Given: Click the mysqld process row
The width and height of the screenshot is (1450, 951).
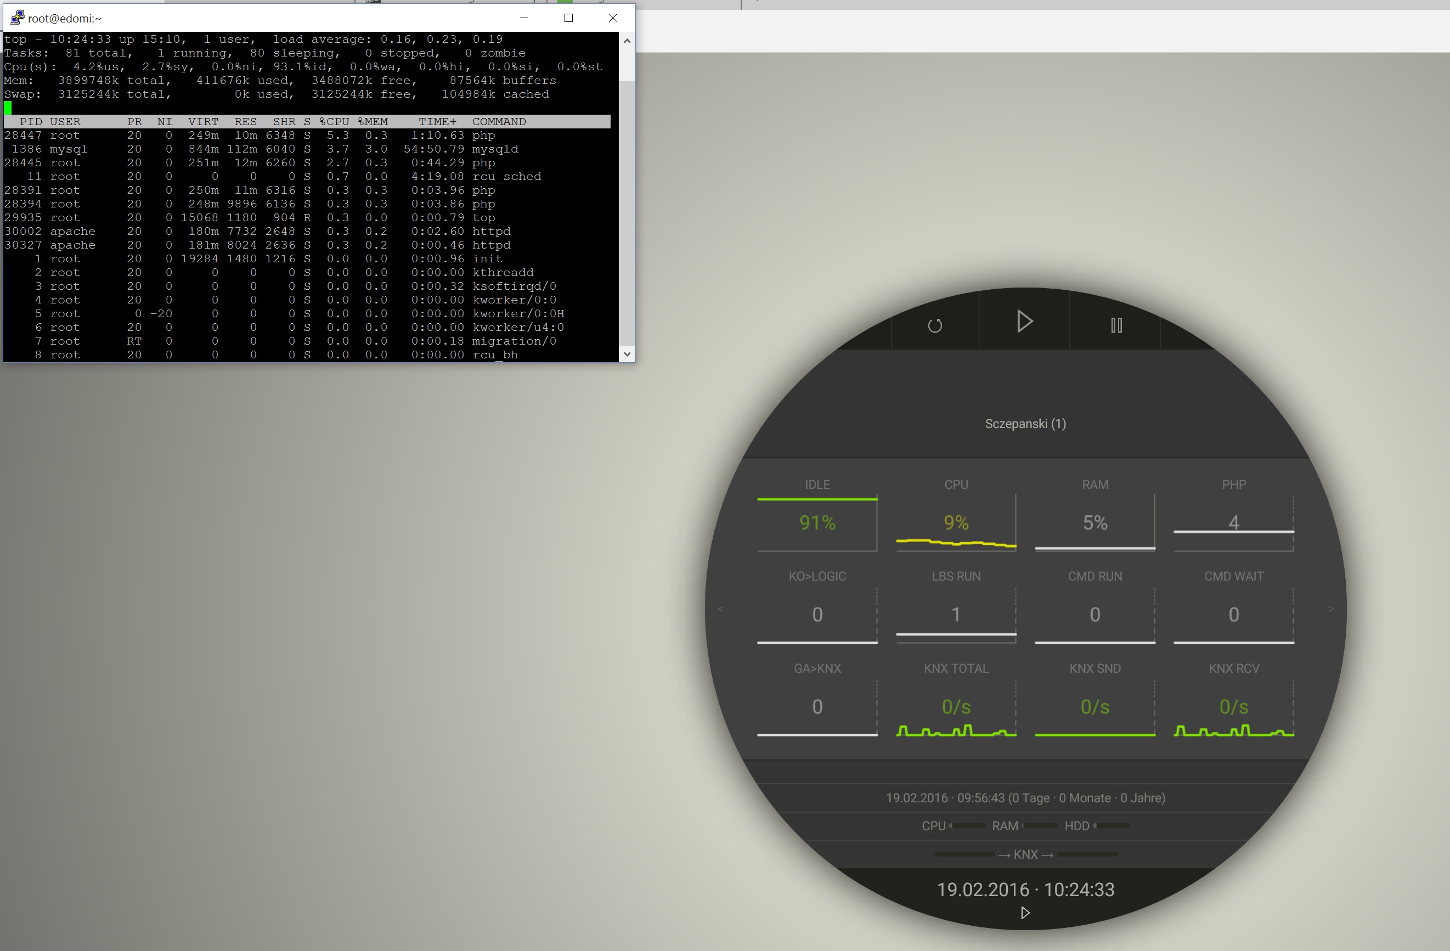Looking at the screenshot, I should pos(307,149).
